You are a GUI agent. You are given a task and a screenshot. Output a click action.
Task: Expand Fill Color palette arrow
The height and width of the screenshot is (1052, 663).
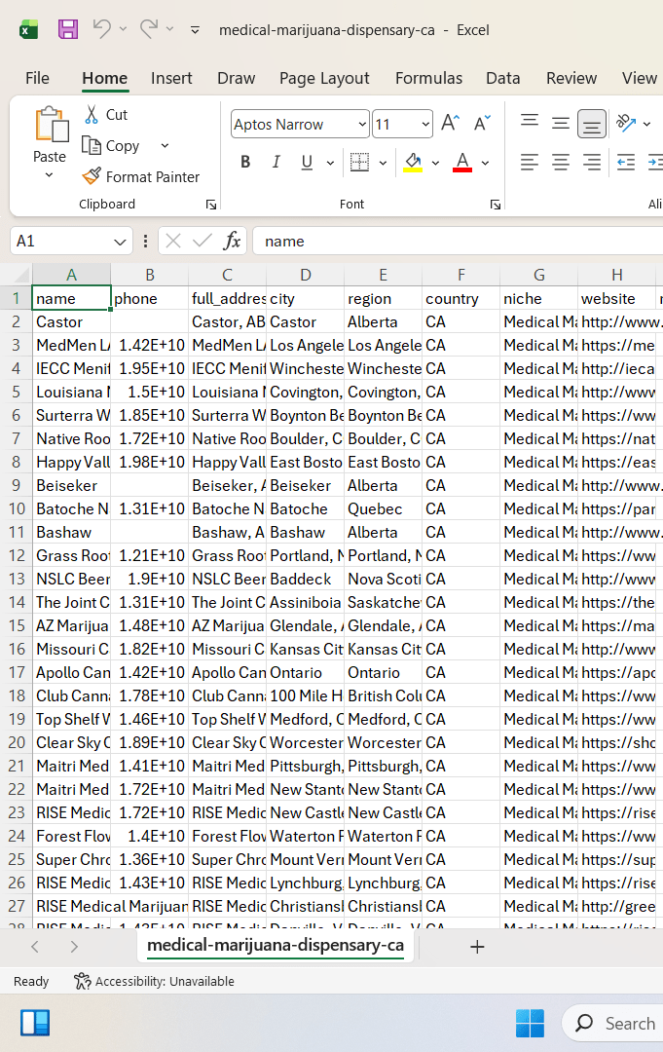tap(436, 163)
